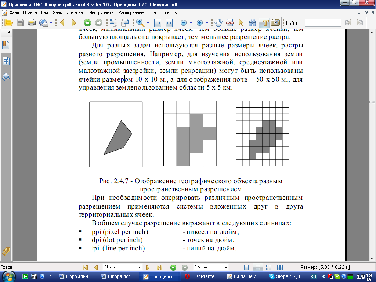Open the Окно menu
Image resolution: width=376 pixels, height=282 pixels.
point(153,12)
